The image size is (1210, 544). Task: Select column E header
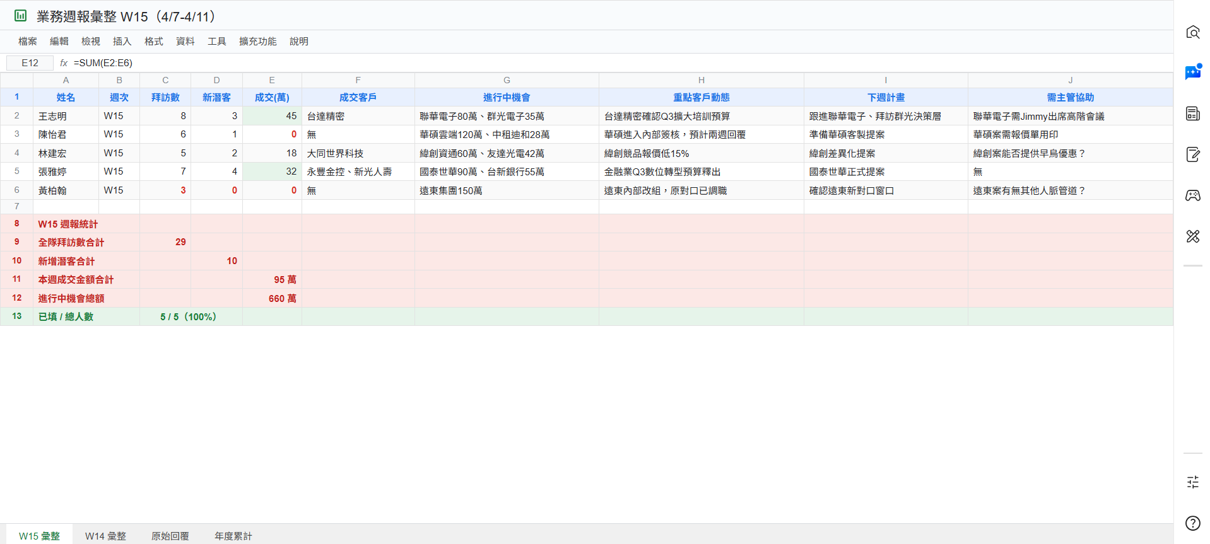[x=272, y=80]
